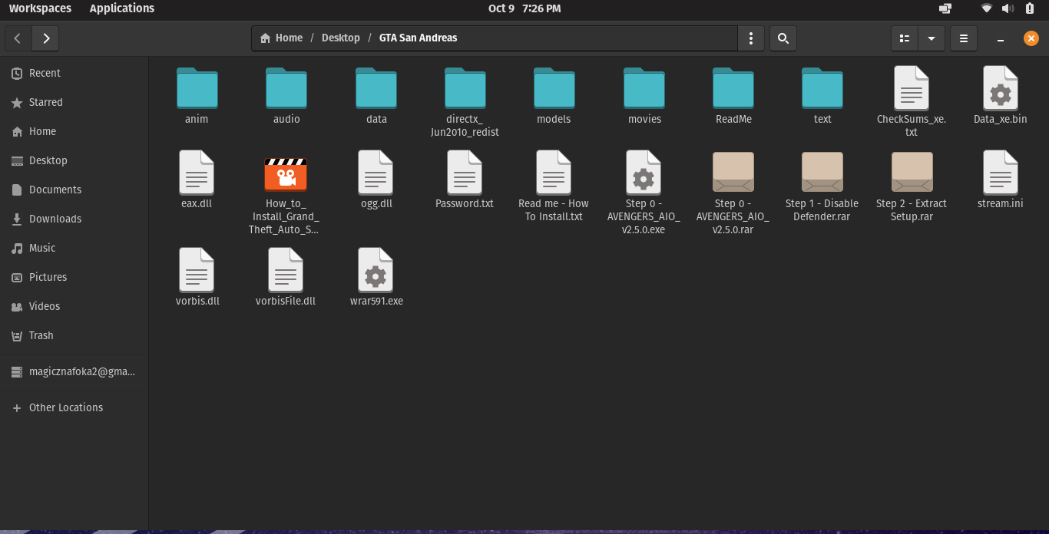Open Music in the sidebar
This screenshot has width=1049, height=534.
[74, 248]
